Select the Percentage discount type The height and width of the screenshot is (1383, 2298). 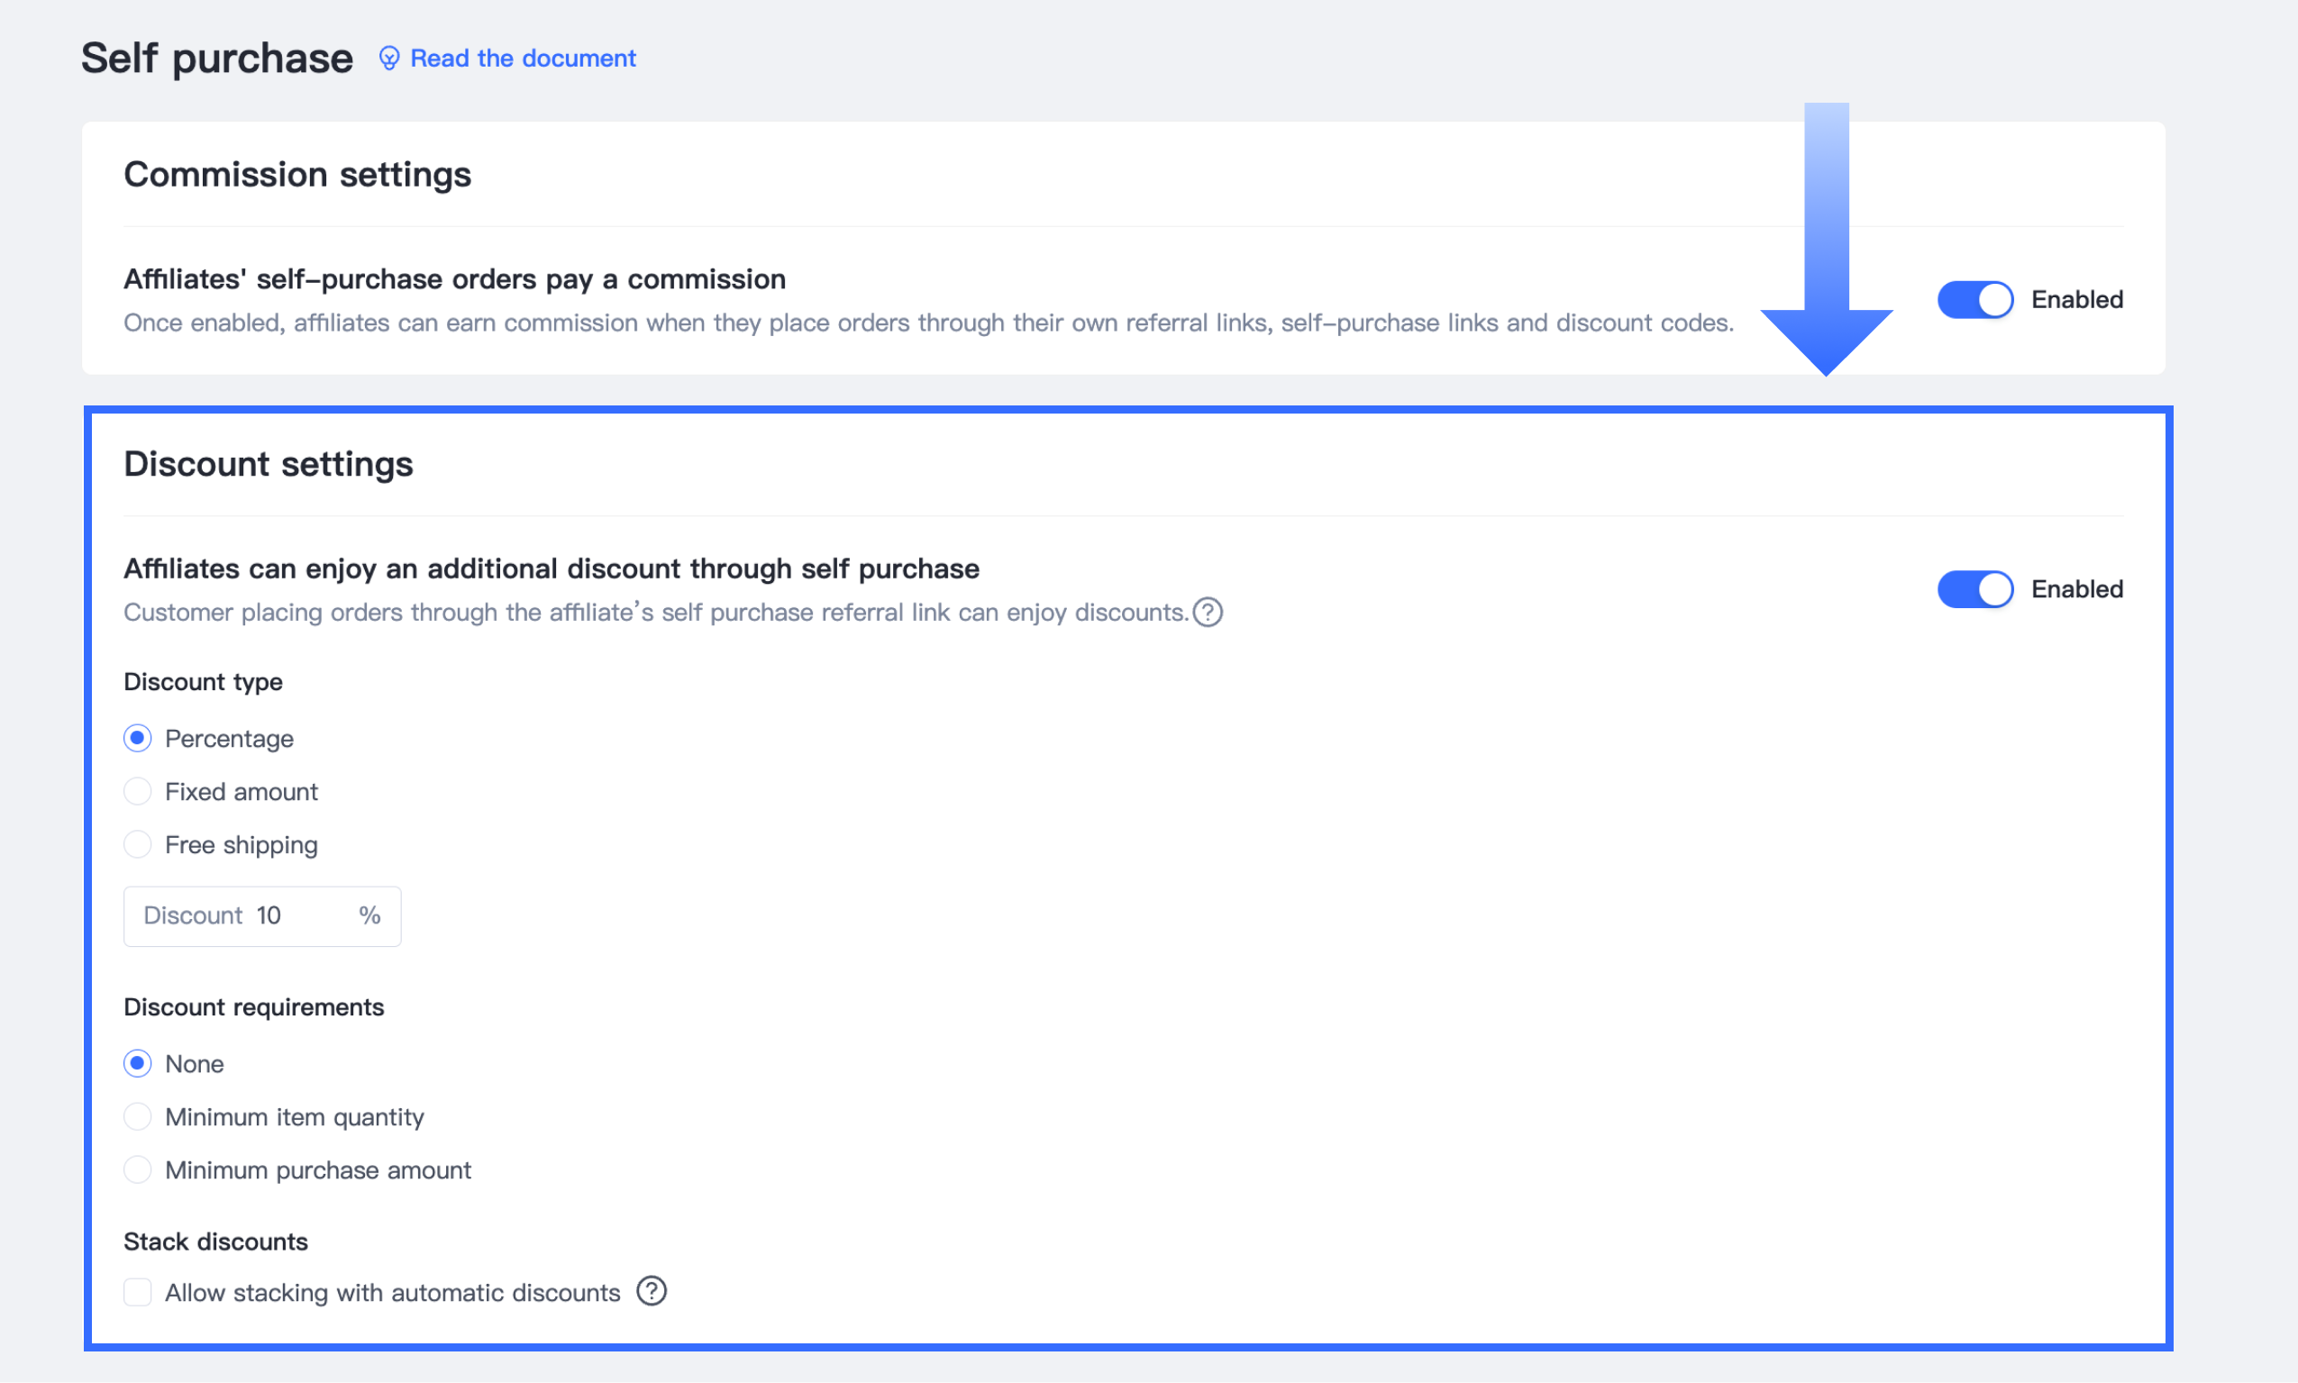[138, 738]
